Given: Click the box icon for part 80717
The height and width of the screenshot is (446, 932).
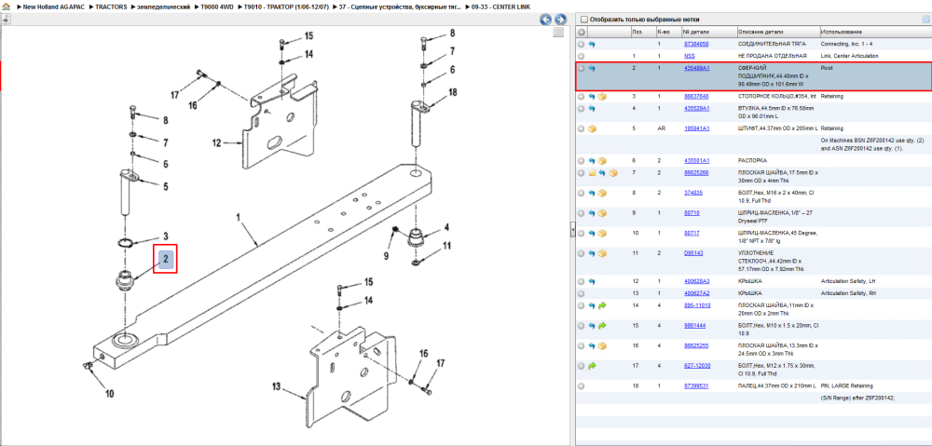Looking at the screenshot, I should click(x=602, y=234).
